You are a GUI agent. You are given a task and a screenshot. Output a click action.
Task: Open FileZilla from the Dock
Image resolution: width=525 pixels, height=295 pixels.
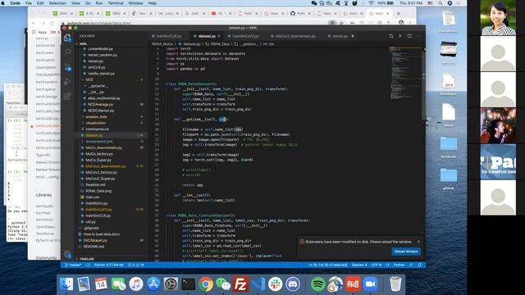[240, 284]
